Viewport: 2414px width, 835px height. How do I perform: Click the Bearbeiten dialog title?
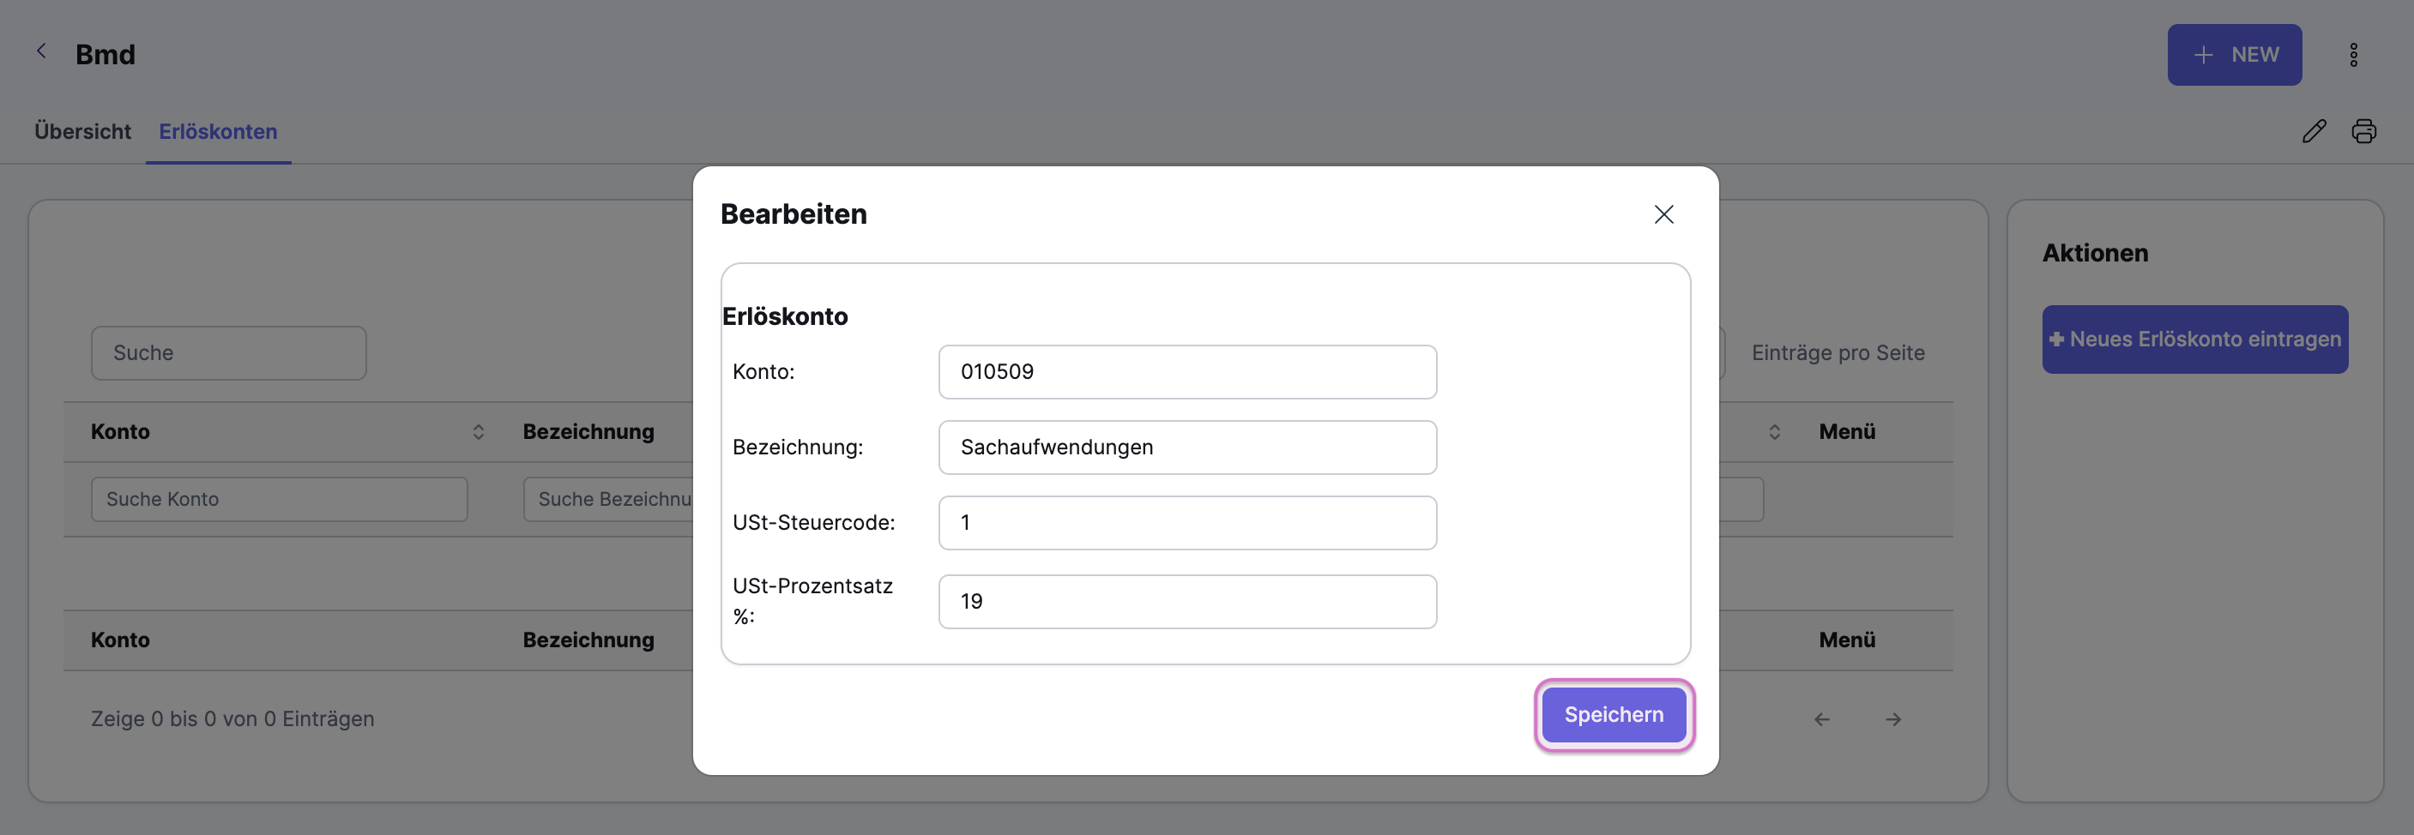[793, 214]
